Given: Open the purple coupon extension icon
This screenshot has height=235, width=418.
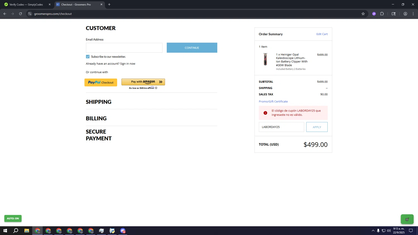Looking at the screenshot, I should (374, 14).
